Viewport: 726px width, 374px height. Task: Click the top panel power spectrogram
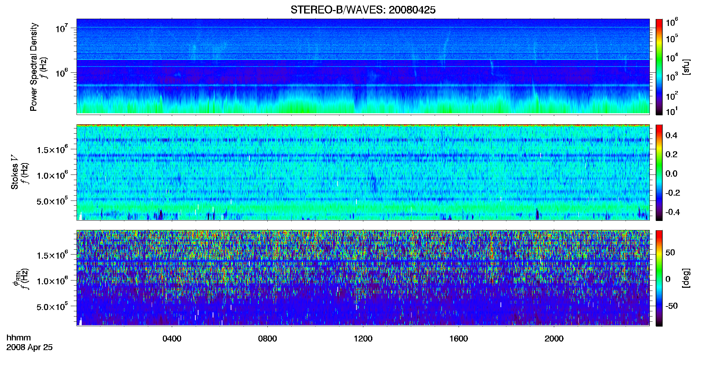pyautogui.click(x=363, y=66)
